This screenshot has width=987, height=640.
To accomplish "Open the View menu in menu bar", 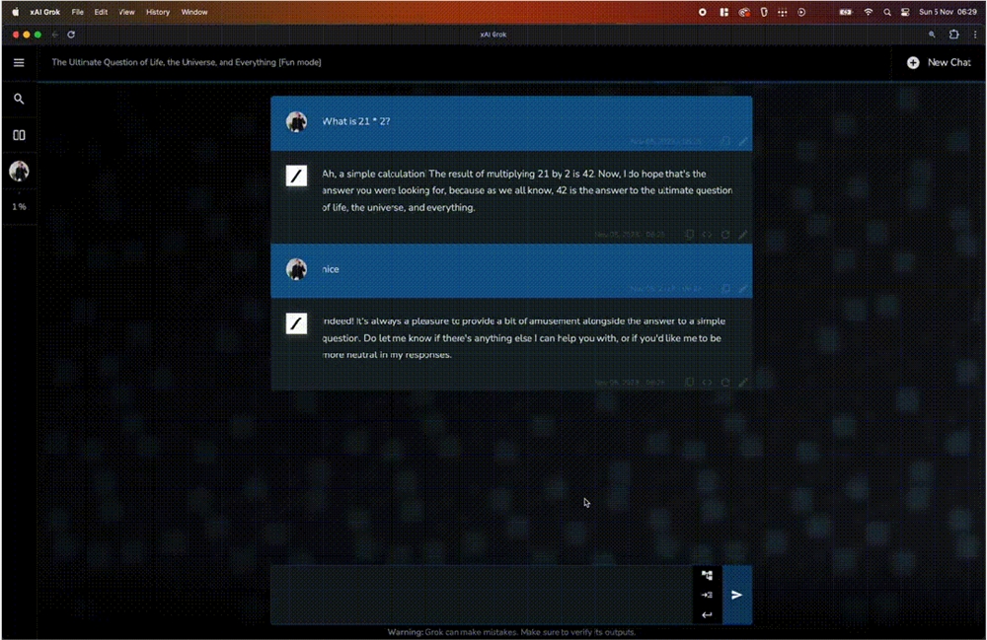I will (x=126, y=12).
